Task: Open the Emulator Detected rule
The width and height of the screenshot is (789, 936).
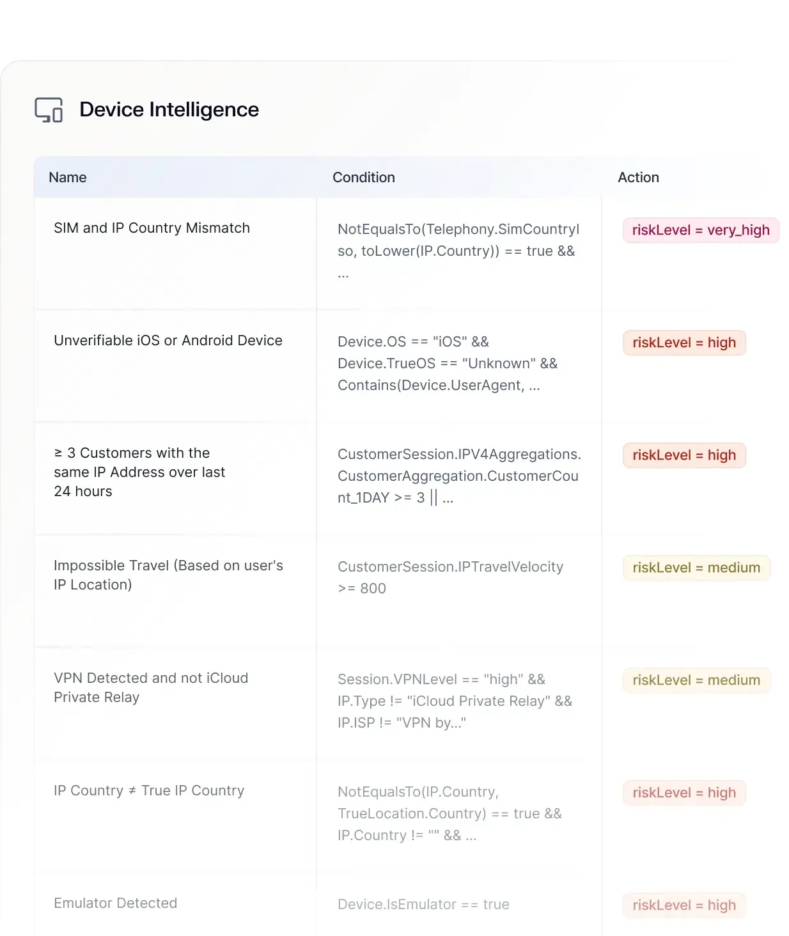Action: click(116, 903)
